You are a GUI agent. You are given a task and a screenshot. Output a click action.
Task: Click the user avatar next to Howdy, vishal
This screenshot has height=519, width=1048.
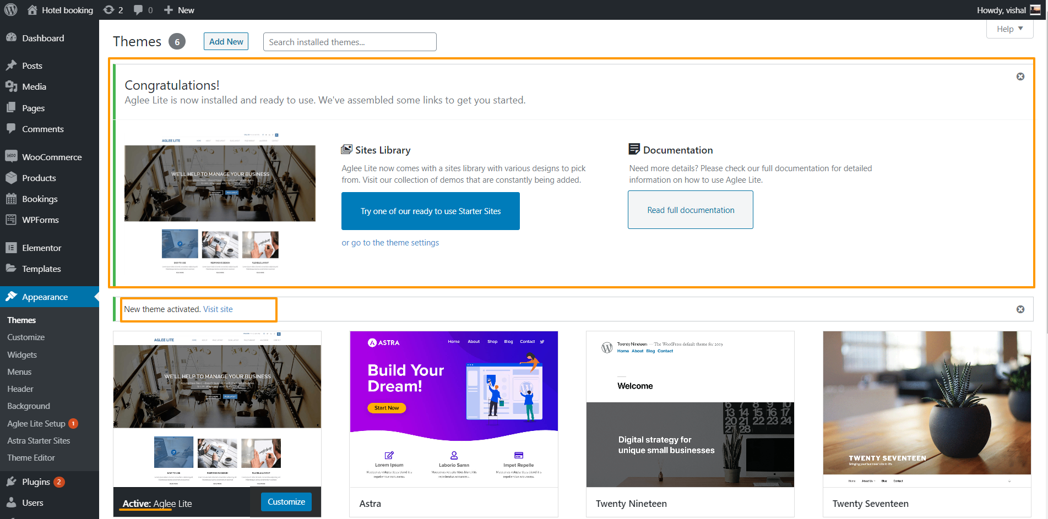(x=1035, y=10)
